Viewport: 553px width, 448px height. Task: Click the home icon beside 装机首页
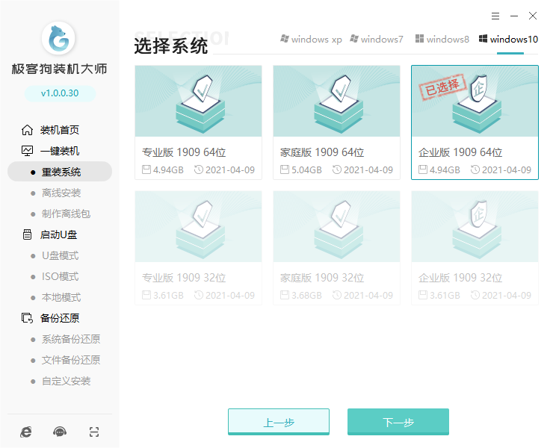coord(28,130)
